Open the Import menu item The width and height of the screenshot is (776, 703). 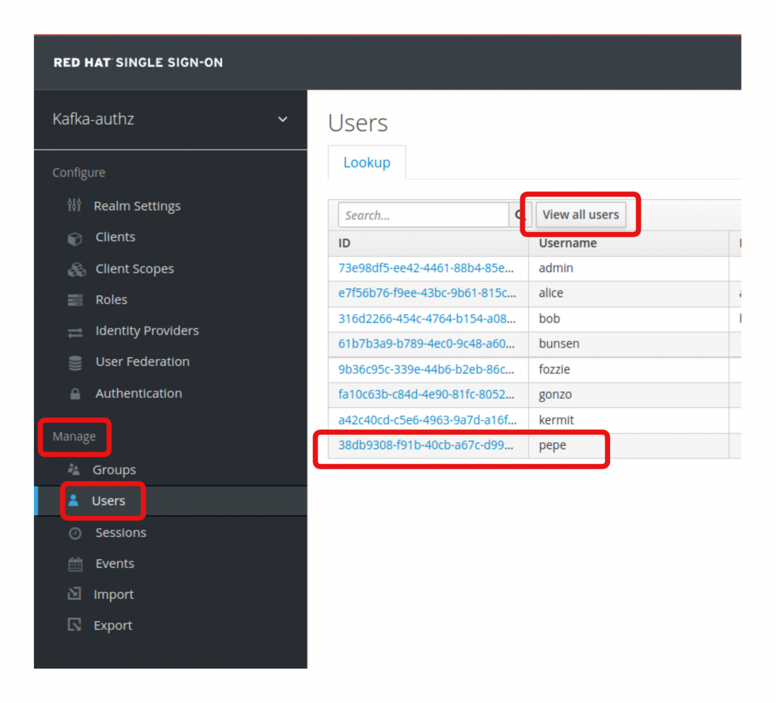(x=113, y=595)
